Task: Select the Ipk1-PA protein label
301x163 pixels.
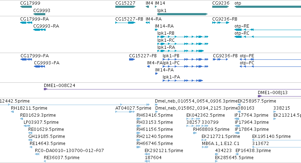Action: tap(172, 77)
